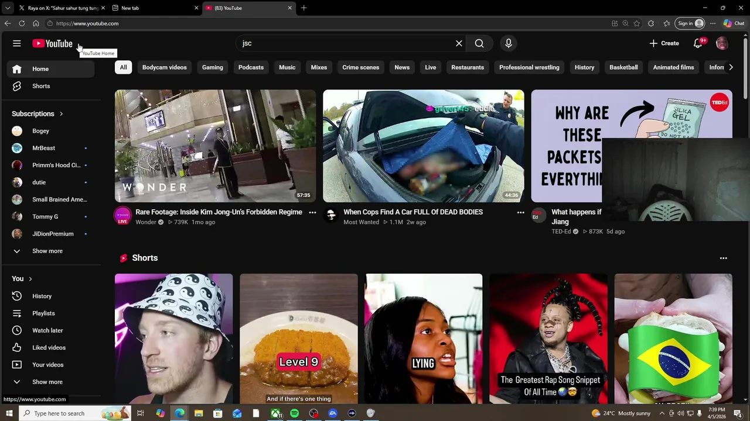Open the Bogey channel subscription
The width and height of the screenshot is (750, 421).
tap(51, 131)
